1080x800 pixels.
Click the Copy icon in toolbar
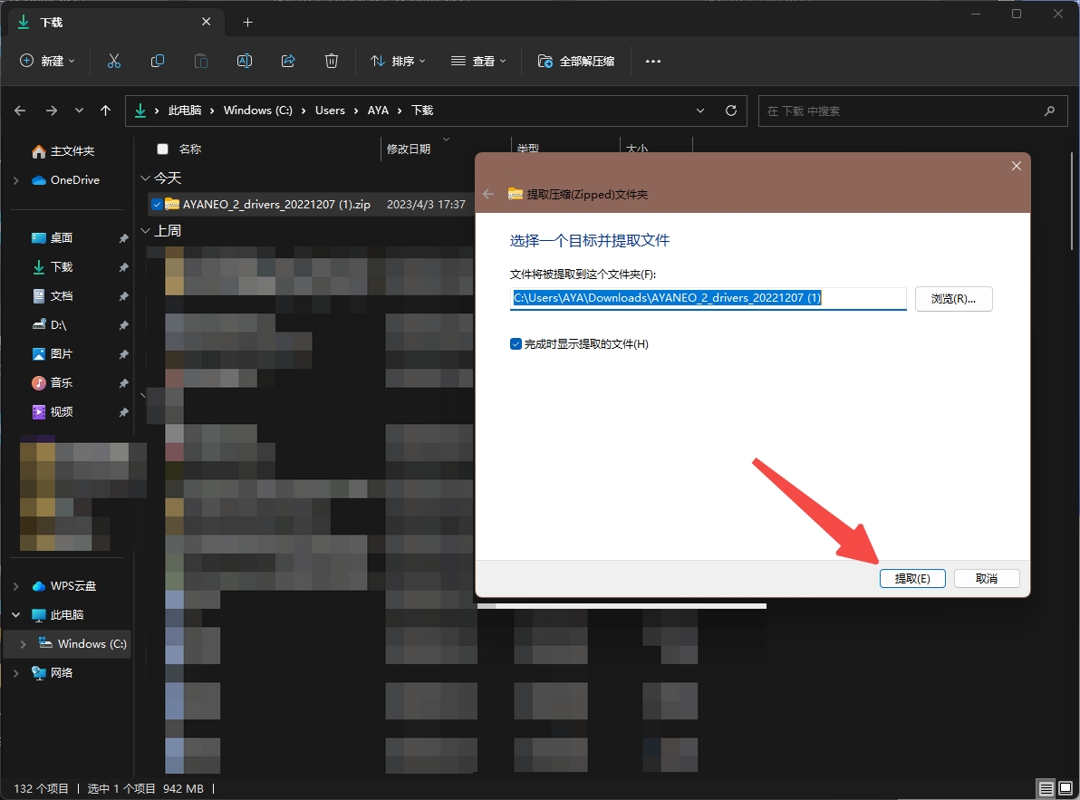[x=158, y=61]
